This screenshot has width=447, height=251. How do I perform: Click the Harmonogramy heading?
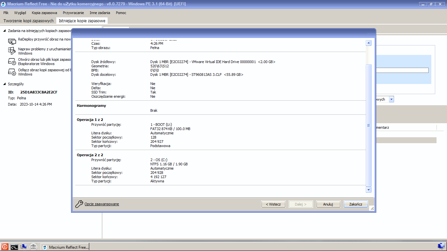(x=91, y=106)
